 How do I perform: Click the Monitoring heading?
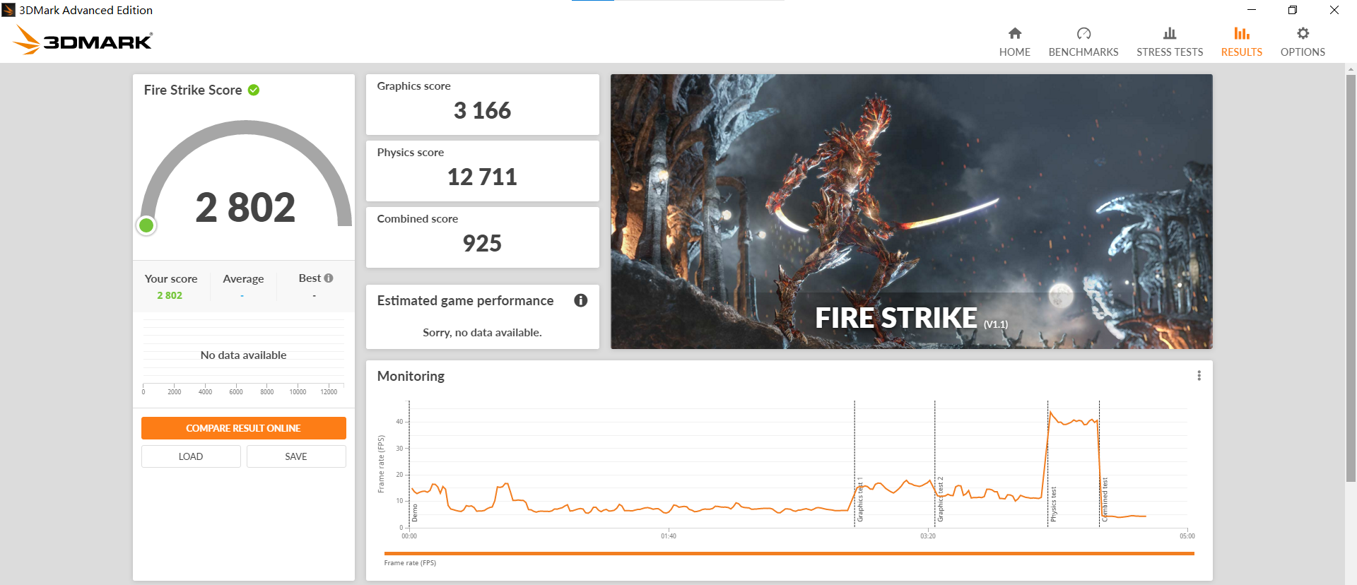411,376
